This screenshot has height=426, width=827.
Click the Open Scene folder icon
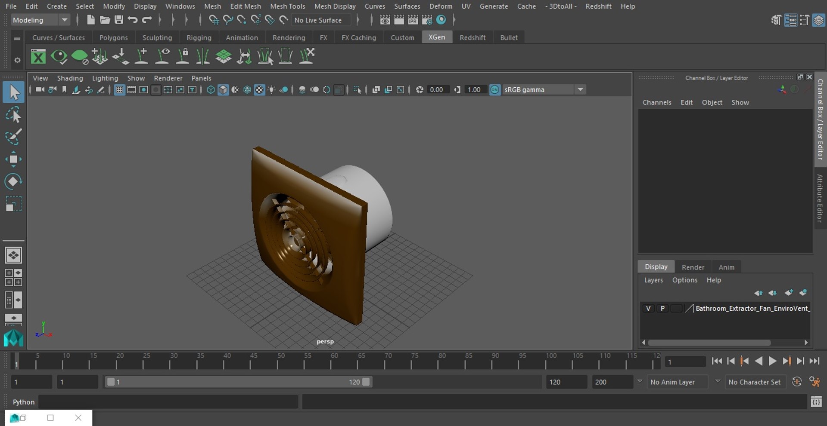point(105,20)
